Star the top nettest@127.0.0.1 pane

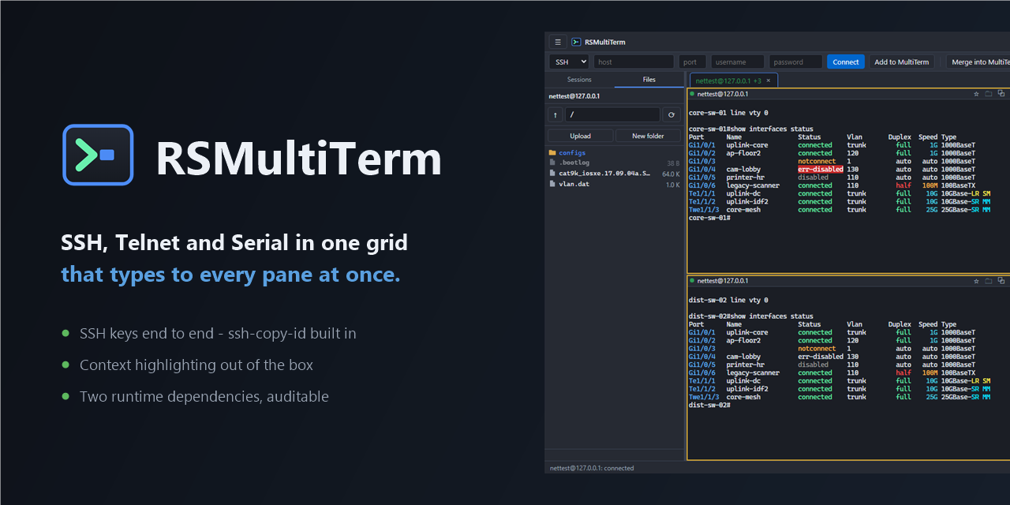click(x=976, y=94)
